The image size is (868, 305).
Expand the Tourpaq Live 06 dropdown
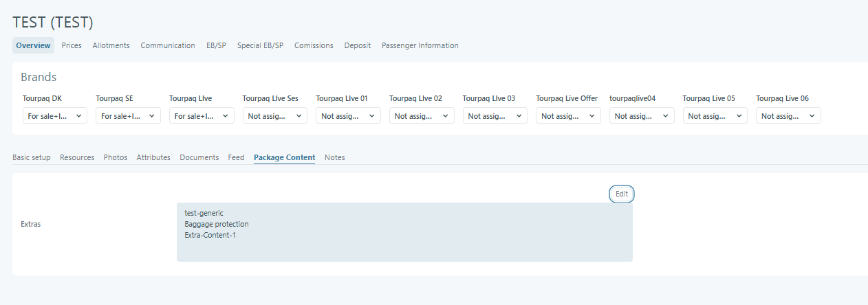pyautogui.click(x=788, y=116)
